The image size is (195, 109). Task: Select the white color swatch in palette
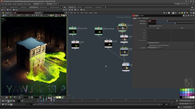[193, 97]
